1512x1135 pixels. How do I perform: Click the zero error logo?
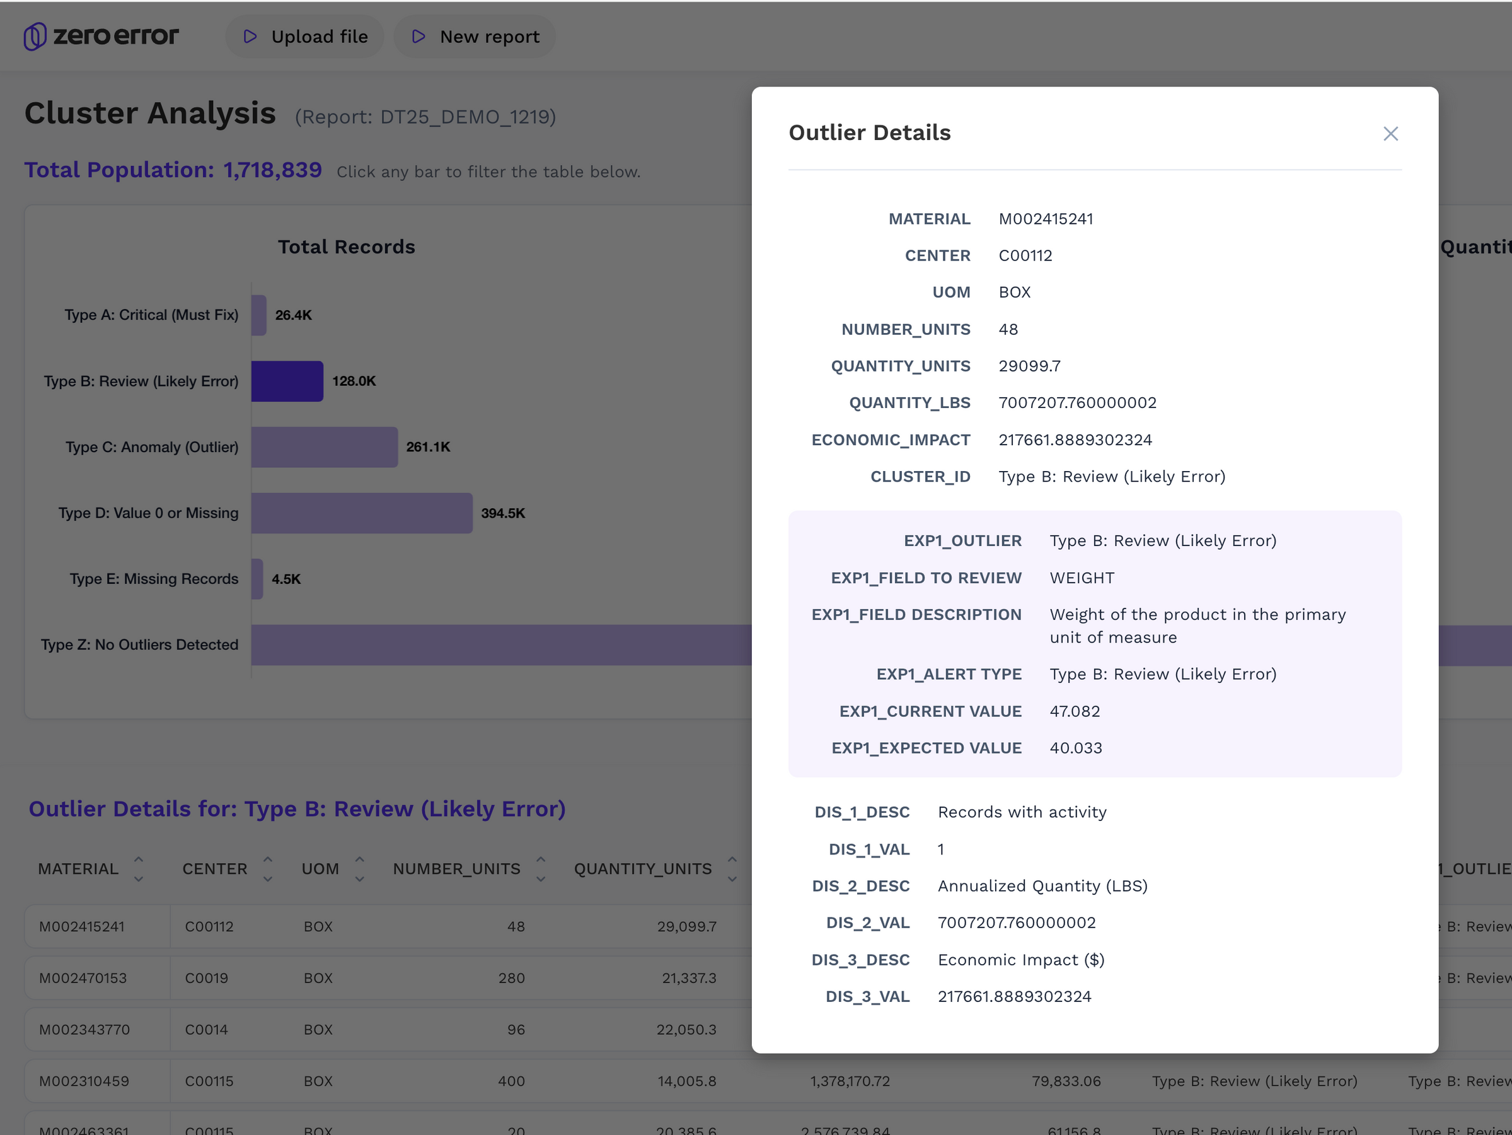pyautogui.click(x=101, y=36)
